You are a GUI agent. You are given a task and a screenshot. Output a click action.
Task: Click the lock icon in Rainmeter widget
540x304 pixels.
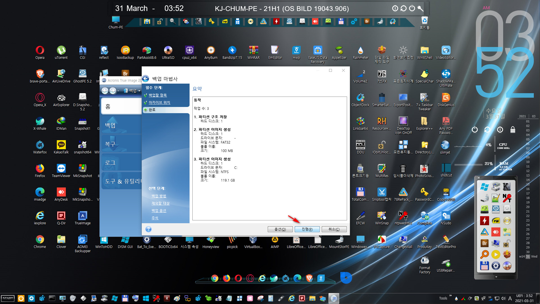[x=513, y=129]
